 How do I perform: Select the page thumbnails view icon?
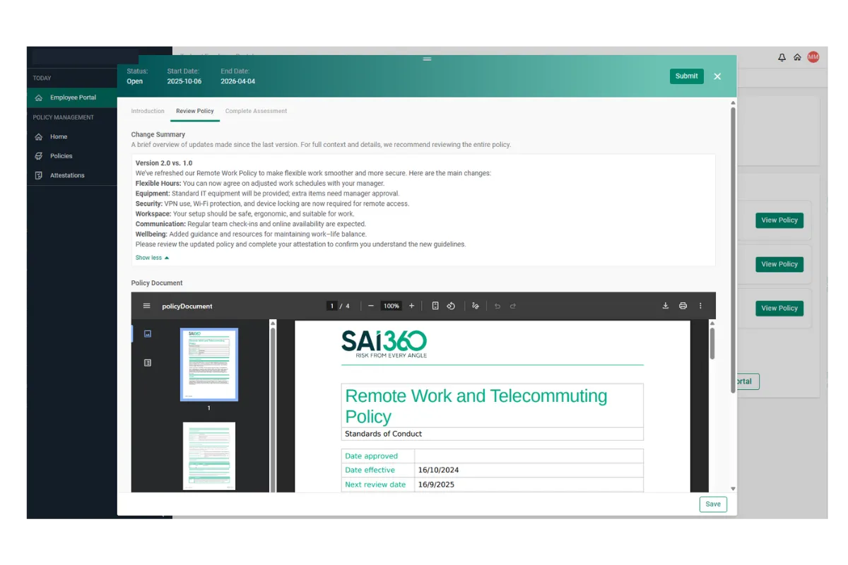pos(148,333)
